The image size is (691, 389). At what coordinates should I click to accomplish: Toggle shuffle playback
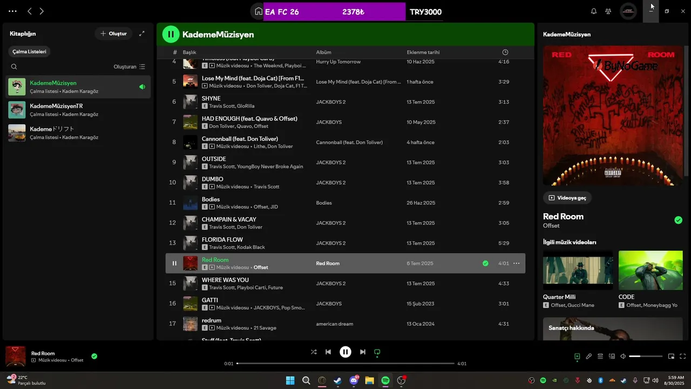pyautogui.click(x=314, y=352)
